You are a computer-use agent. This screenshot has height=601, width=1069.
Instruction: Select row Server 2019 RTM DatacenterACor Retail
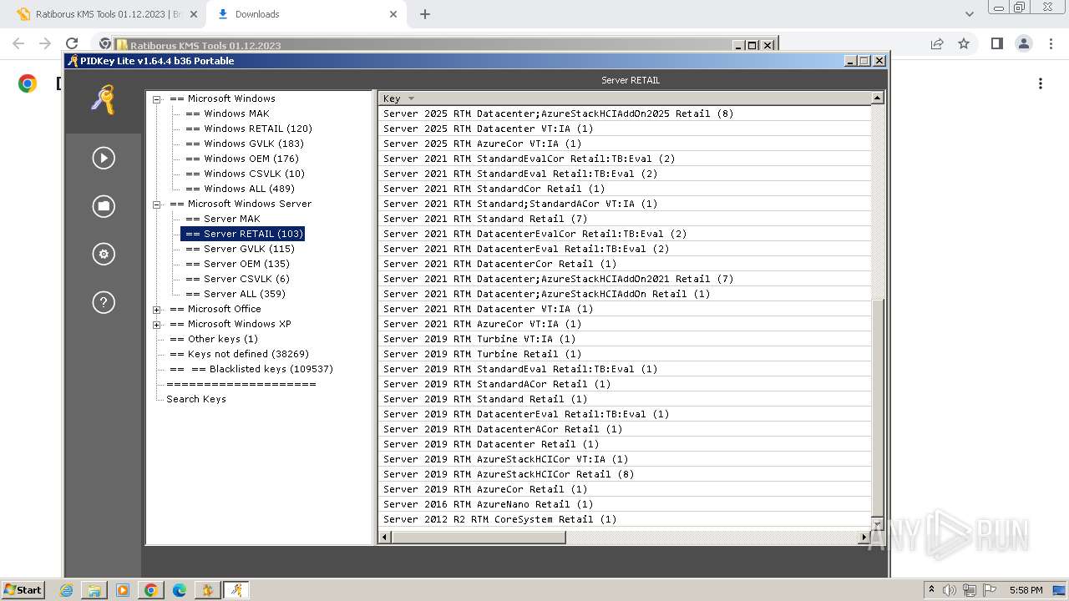click(x=624, y=429)
